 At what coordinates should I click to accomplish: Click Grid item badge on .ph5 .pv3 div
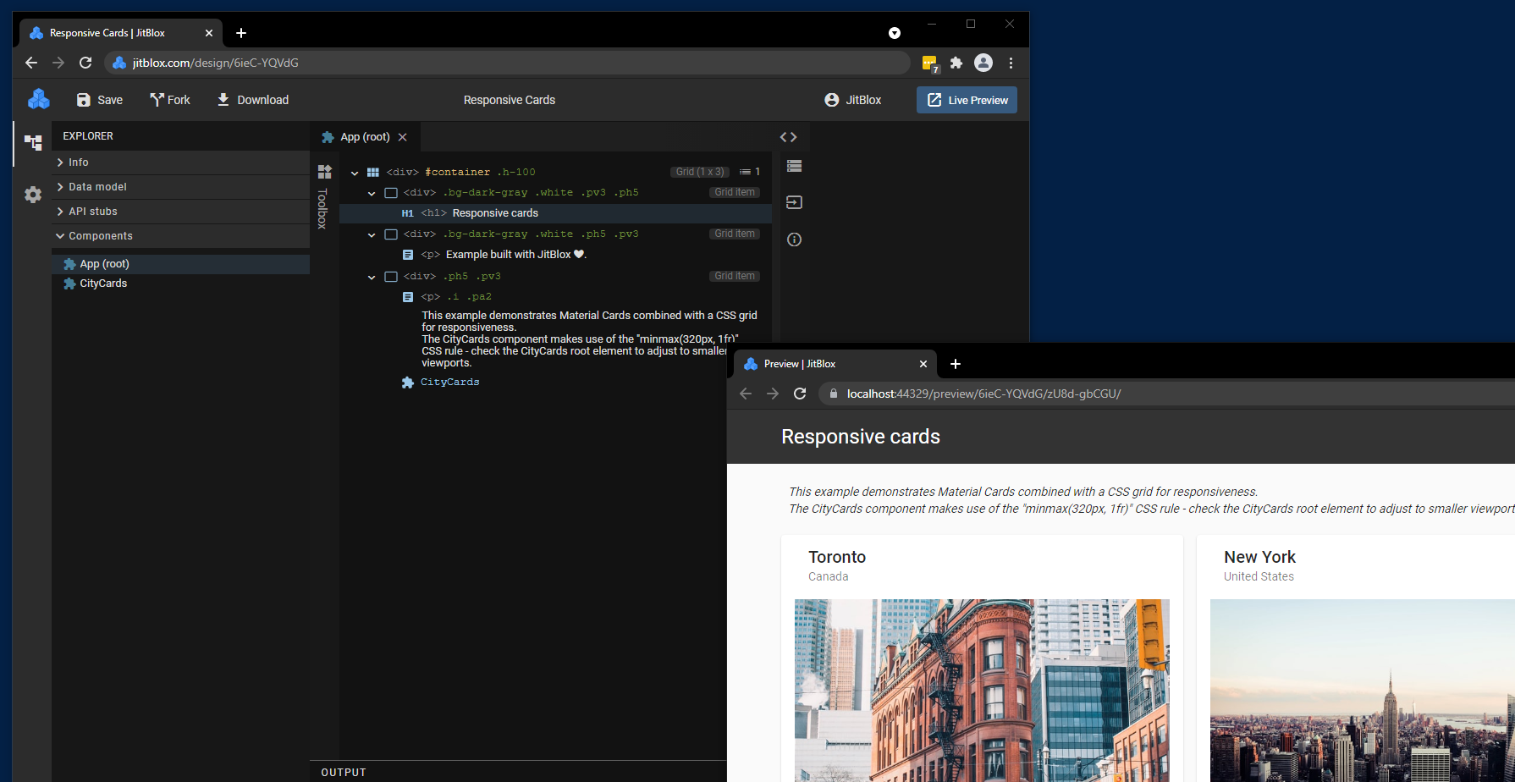(735, 276)
